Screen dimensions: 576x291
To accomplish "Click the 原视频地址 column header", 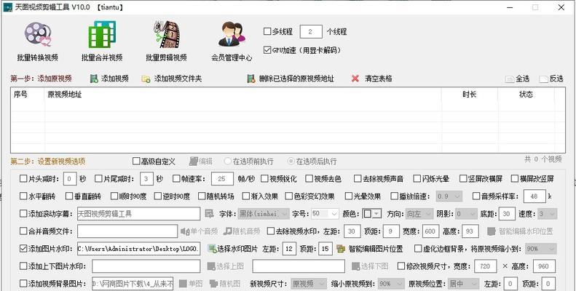I will point(243,95).
